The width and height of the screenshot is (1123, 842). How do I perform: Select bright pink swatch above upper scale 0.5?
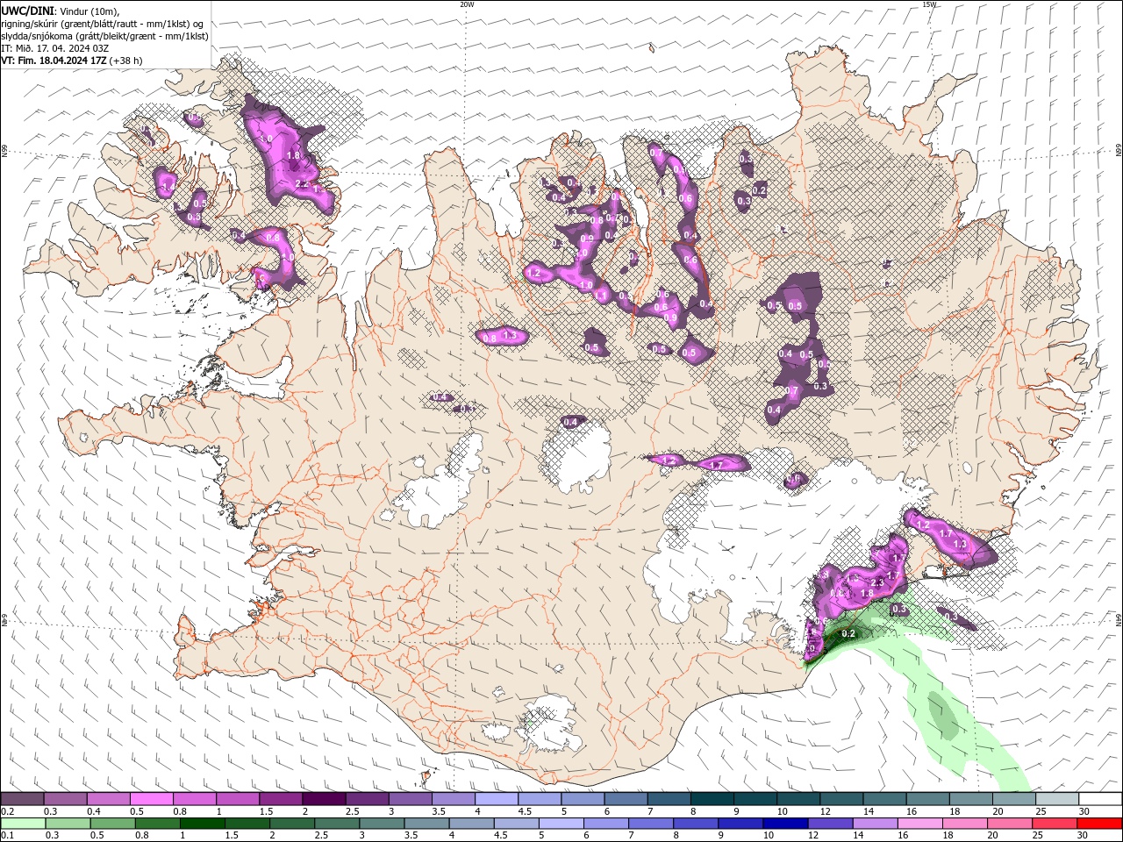[x=151, y=799]
